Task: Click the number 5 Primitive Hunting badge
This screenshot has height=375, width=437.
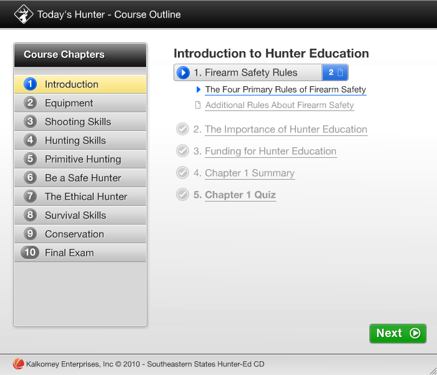Action: click(30, 159)
